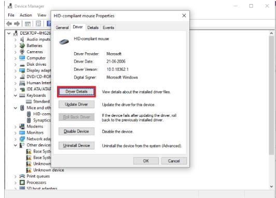Expand the Modems node

pyautogui.click(x=16, y=127)
